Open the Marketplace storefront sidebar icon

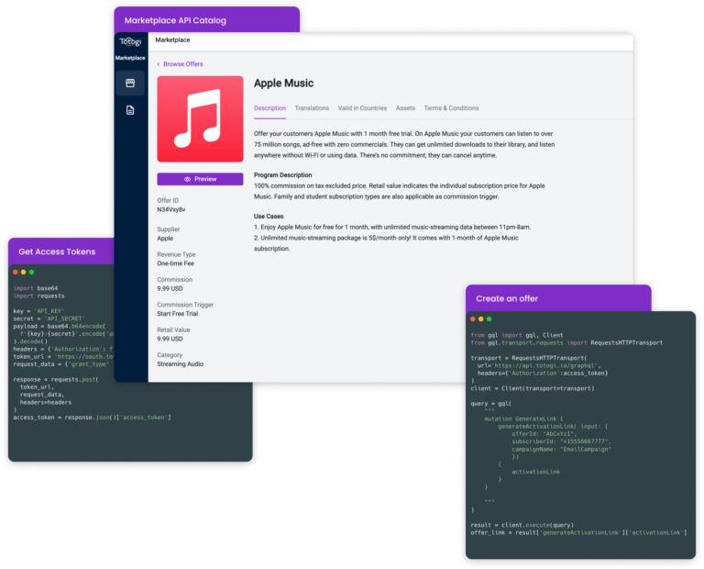click(130, 83)
